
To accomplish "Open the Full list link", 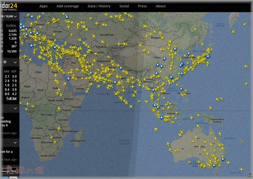I will (x=12, y=98).
